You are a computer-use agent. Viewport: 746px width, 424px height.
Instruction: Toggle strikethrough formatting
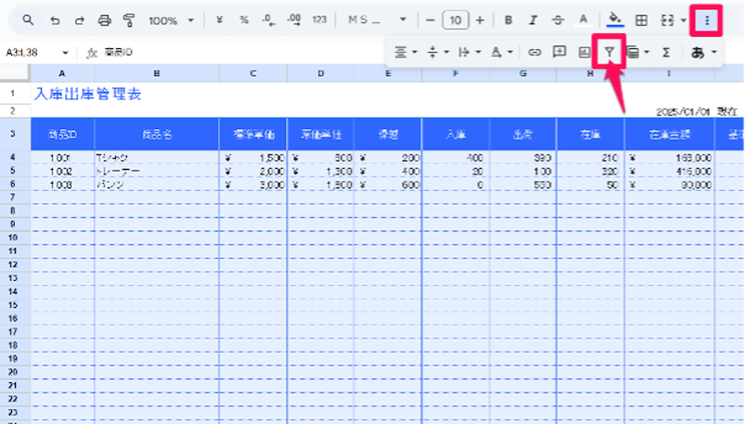pos(558,20)
